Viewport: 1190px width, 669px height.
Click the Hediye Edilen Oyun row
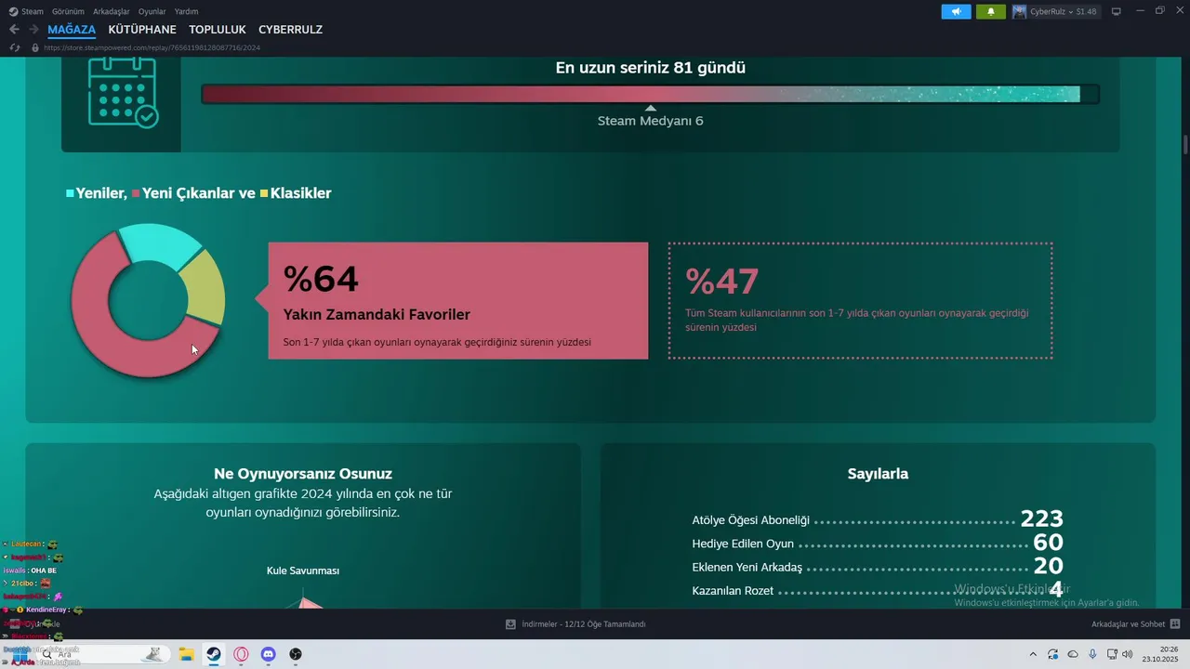pos(877,544)
